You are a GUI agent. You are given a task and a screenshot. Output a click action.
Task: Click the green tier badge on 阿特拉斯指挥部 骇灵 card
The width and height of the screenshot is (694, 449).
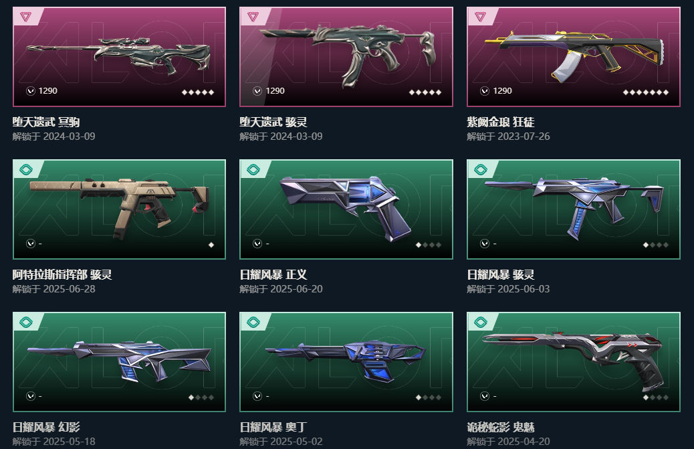25,169
